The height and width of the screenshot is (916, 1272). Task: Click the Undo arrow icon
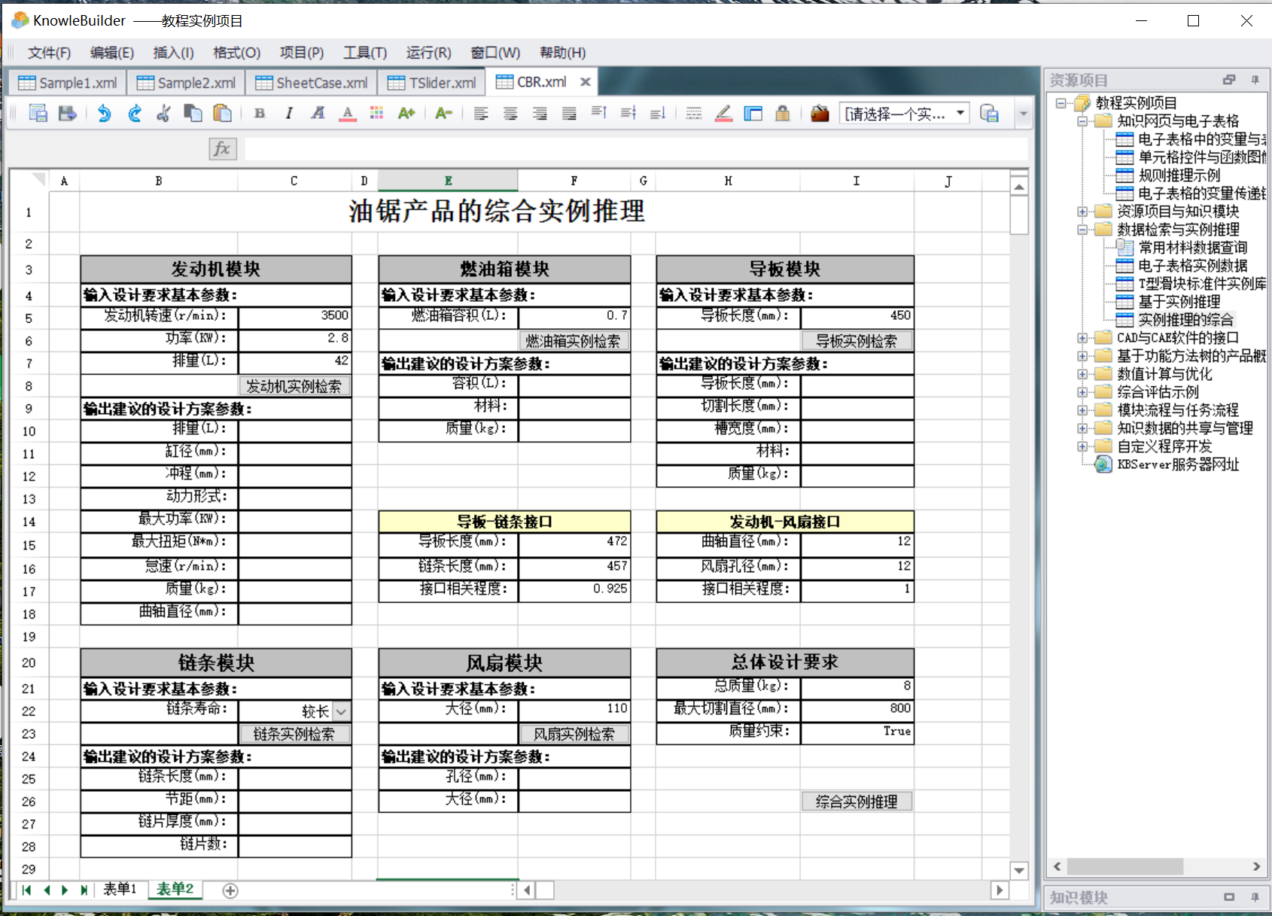point(104,114)
